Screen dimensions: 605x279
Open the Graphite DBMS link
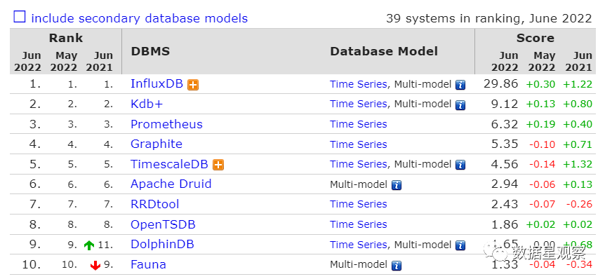pos(157,144)
